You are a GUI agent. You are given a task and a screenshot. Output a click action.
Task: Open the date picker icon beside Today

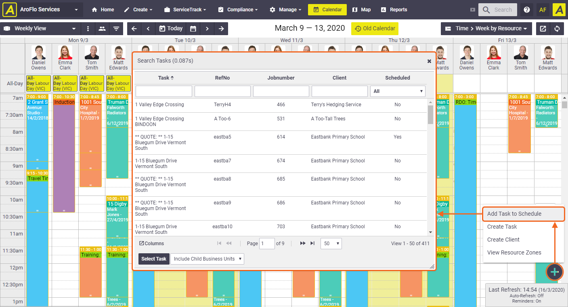point(193,29)
